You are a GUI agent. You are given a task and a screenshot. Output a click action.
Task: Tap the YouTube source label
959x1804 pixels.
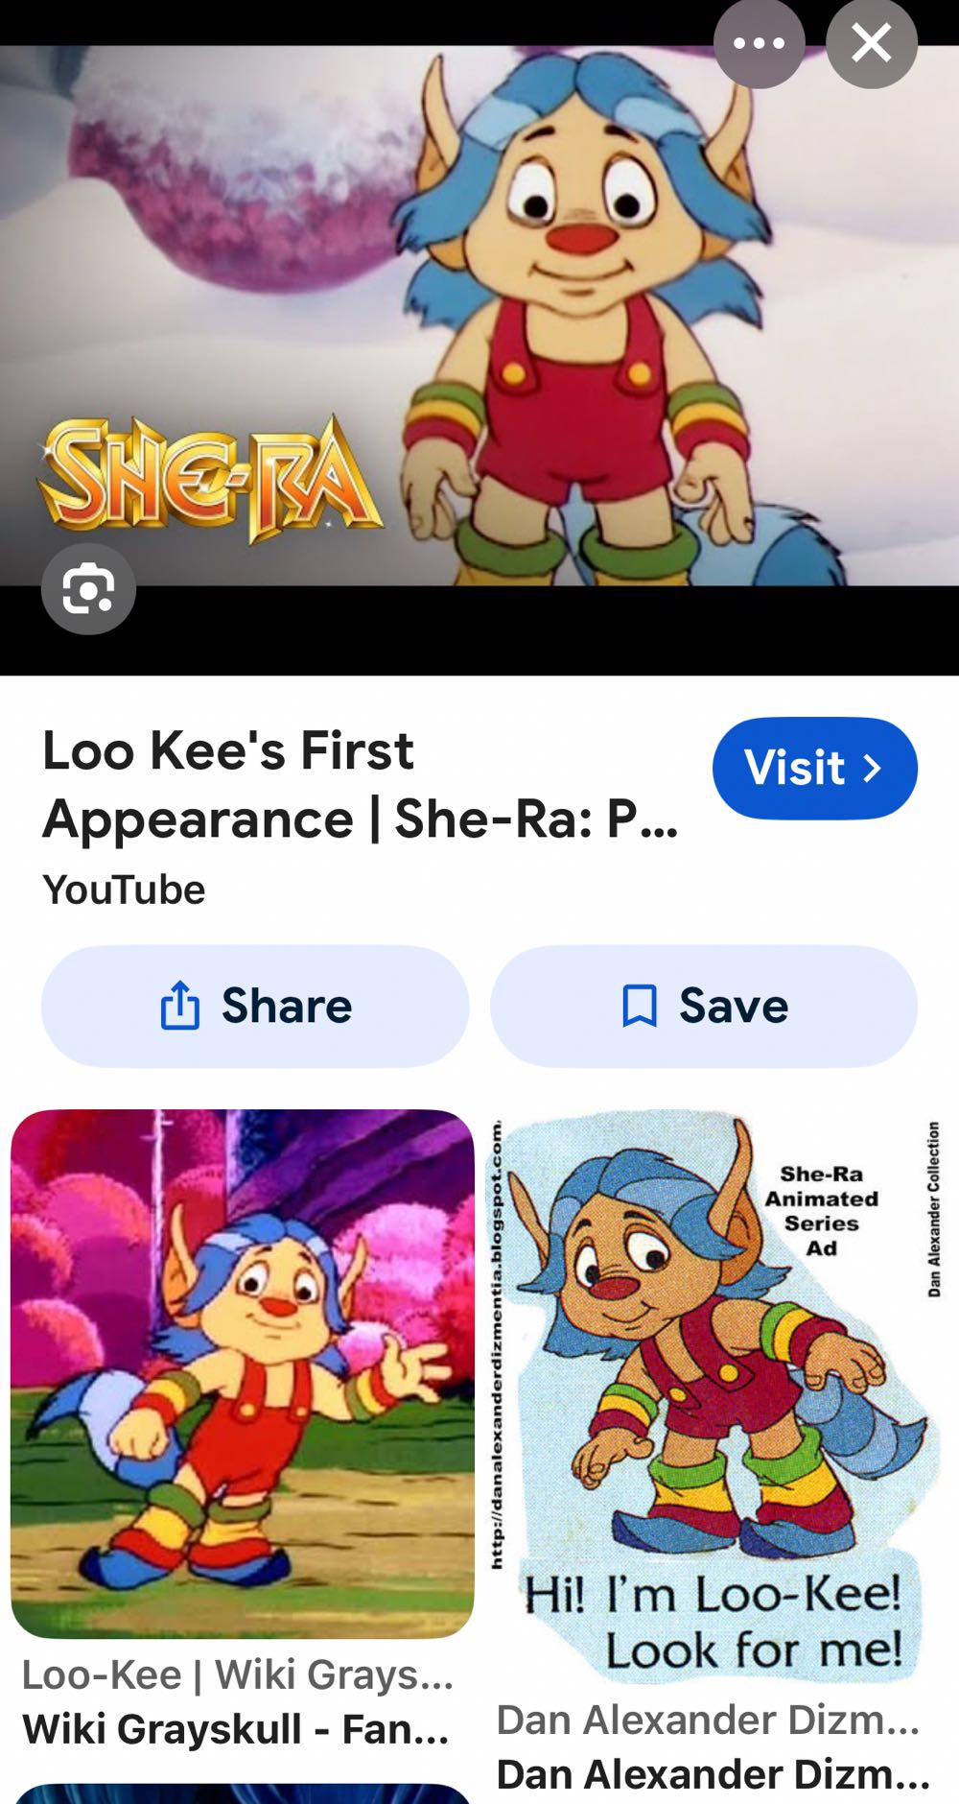coord(124,890)
